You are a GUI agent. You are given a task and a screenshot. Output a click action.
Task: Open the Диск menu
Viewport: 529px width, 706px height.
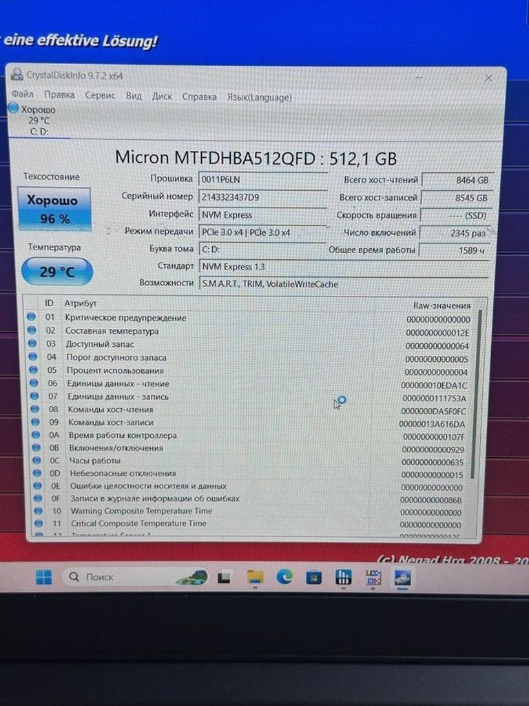click(x=162, y=97)
